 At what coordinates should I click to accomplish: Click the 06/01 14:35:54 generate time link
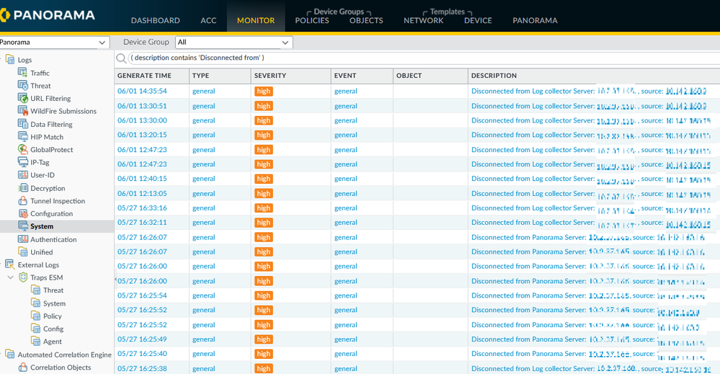tap(142, 92)
